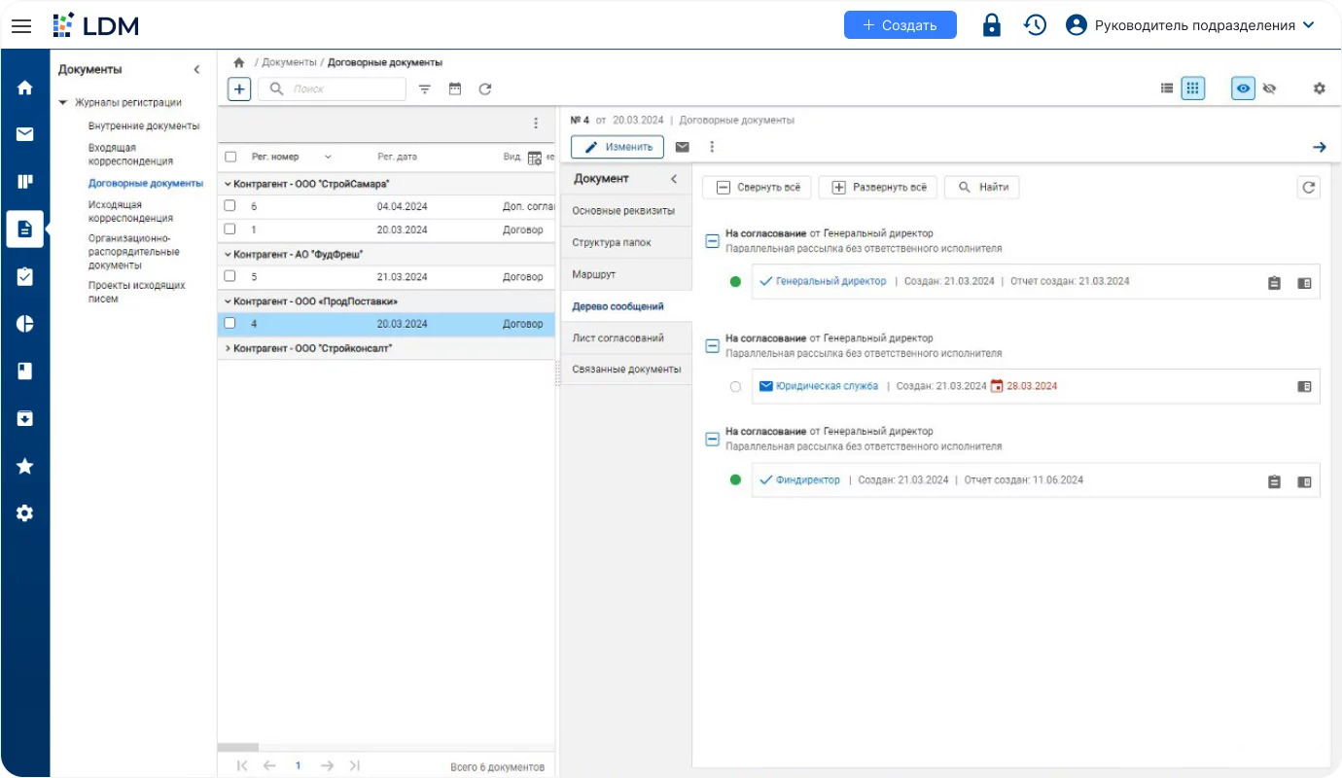Image resolution: width=1342 pixels, height=778 pixels.
Task: Open the mail icon in the left sidebar
Action: point(25,134)
